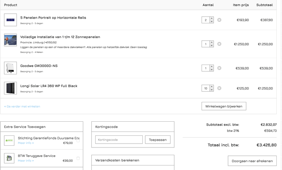Decrease quantity of 5 Panelen Portrait
The width and height of the screenshot is (282, 170).
(x=212, y=22)
